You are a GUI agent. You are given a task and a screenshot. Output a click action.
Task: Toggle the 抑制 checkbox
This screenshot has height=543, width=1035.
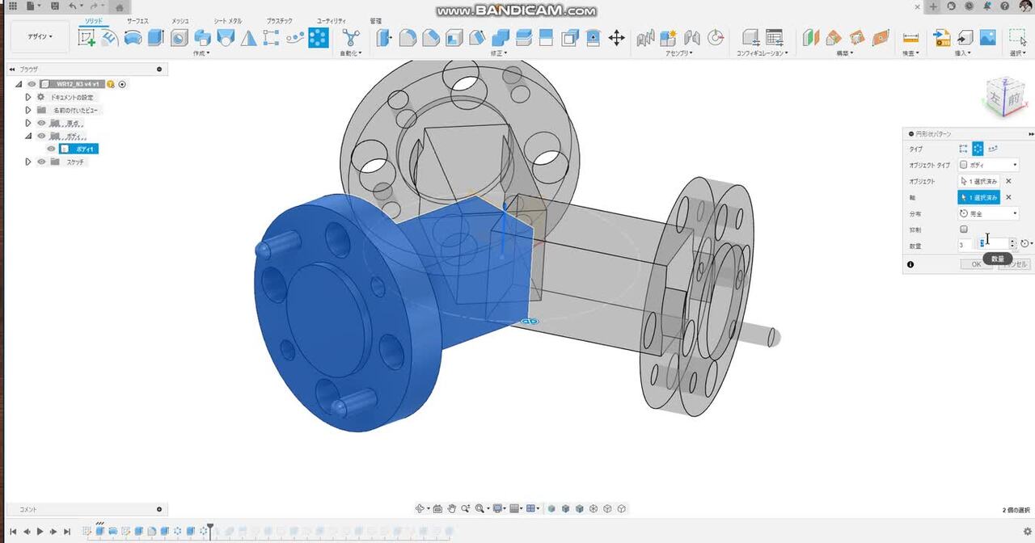click(x=963, y=229)
